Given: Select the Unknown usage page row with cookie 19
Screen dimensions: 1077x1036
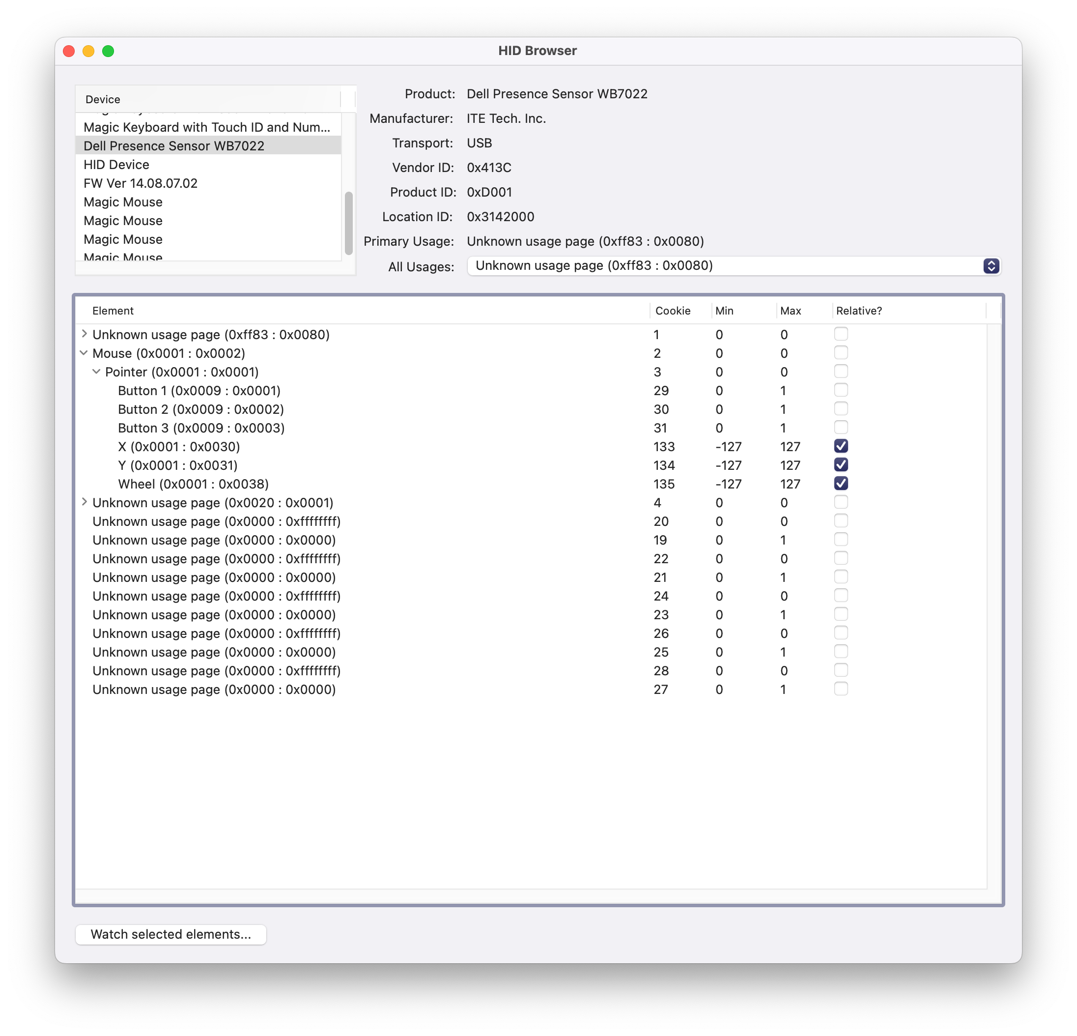Looking at the screenshot, I should (x=531, y=540).
